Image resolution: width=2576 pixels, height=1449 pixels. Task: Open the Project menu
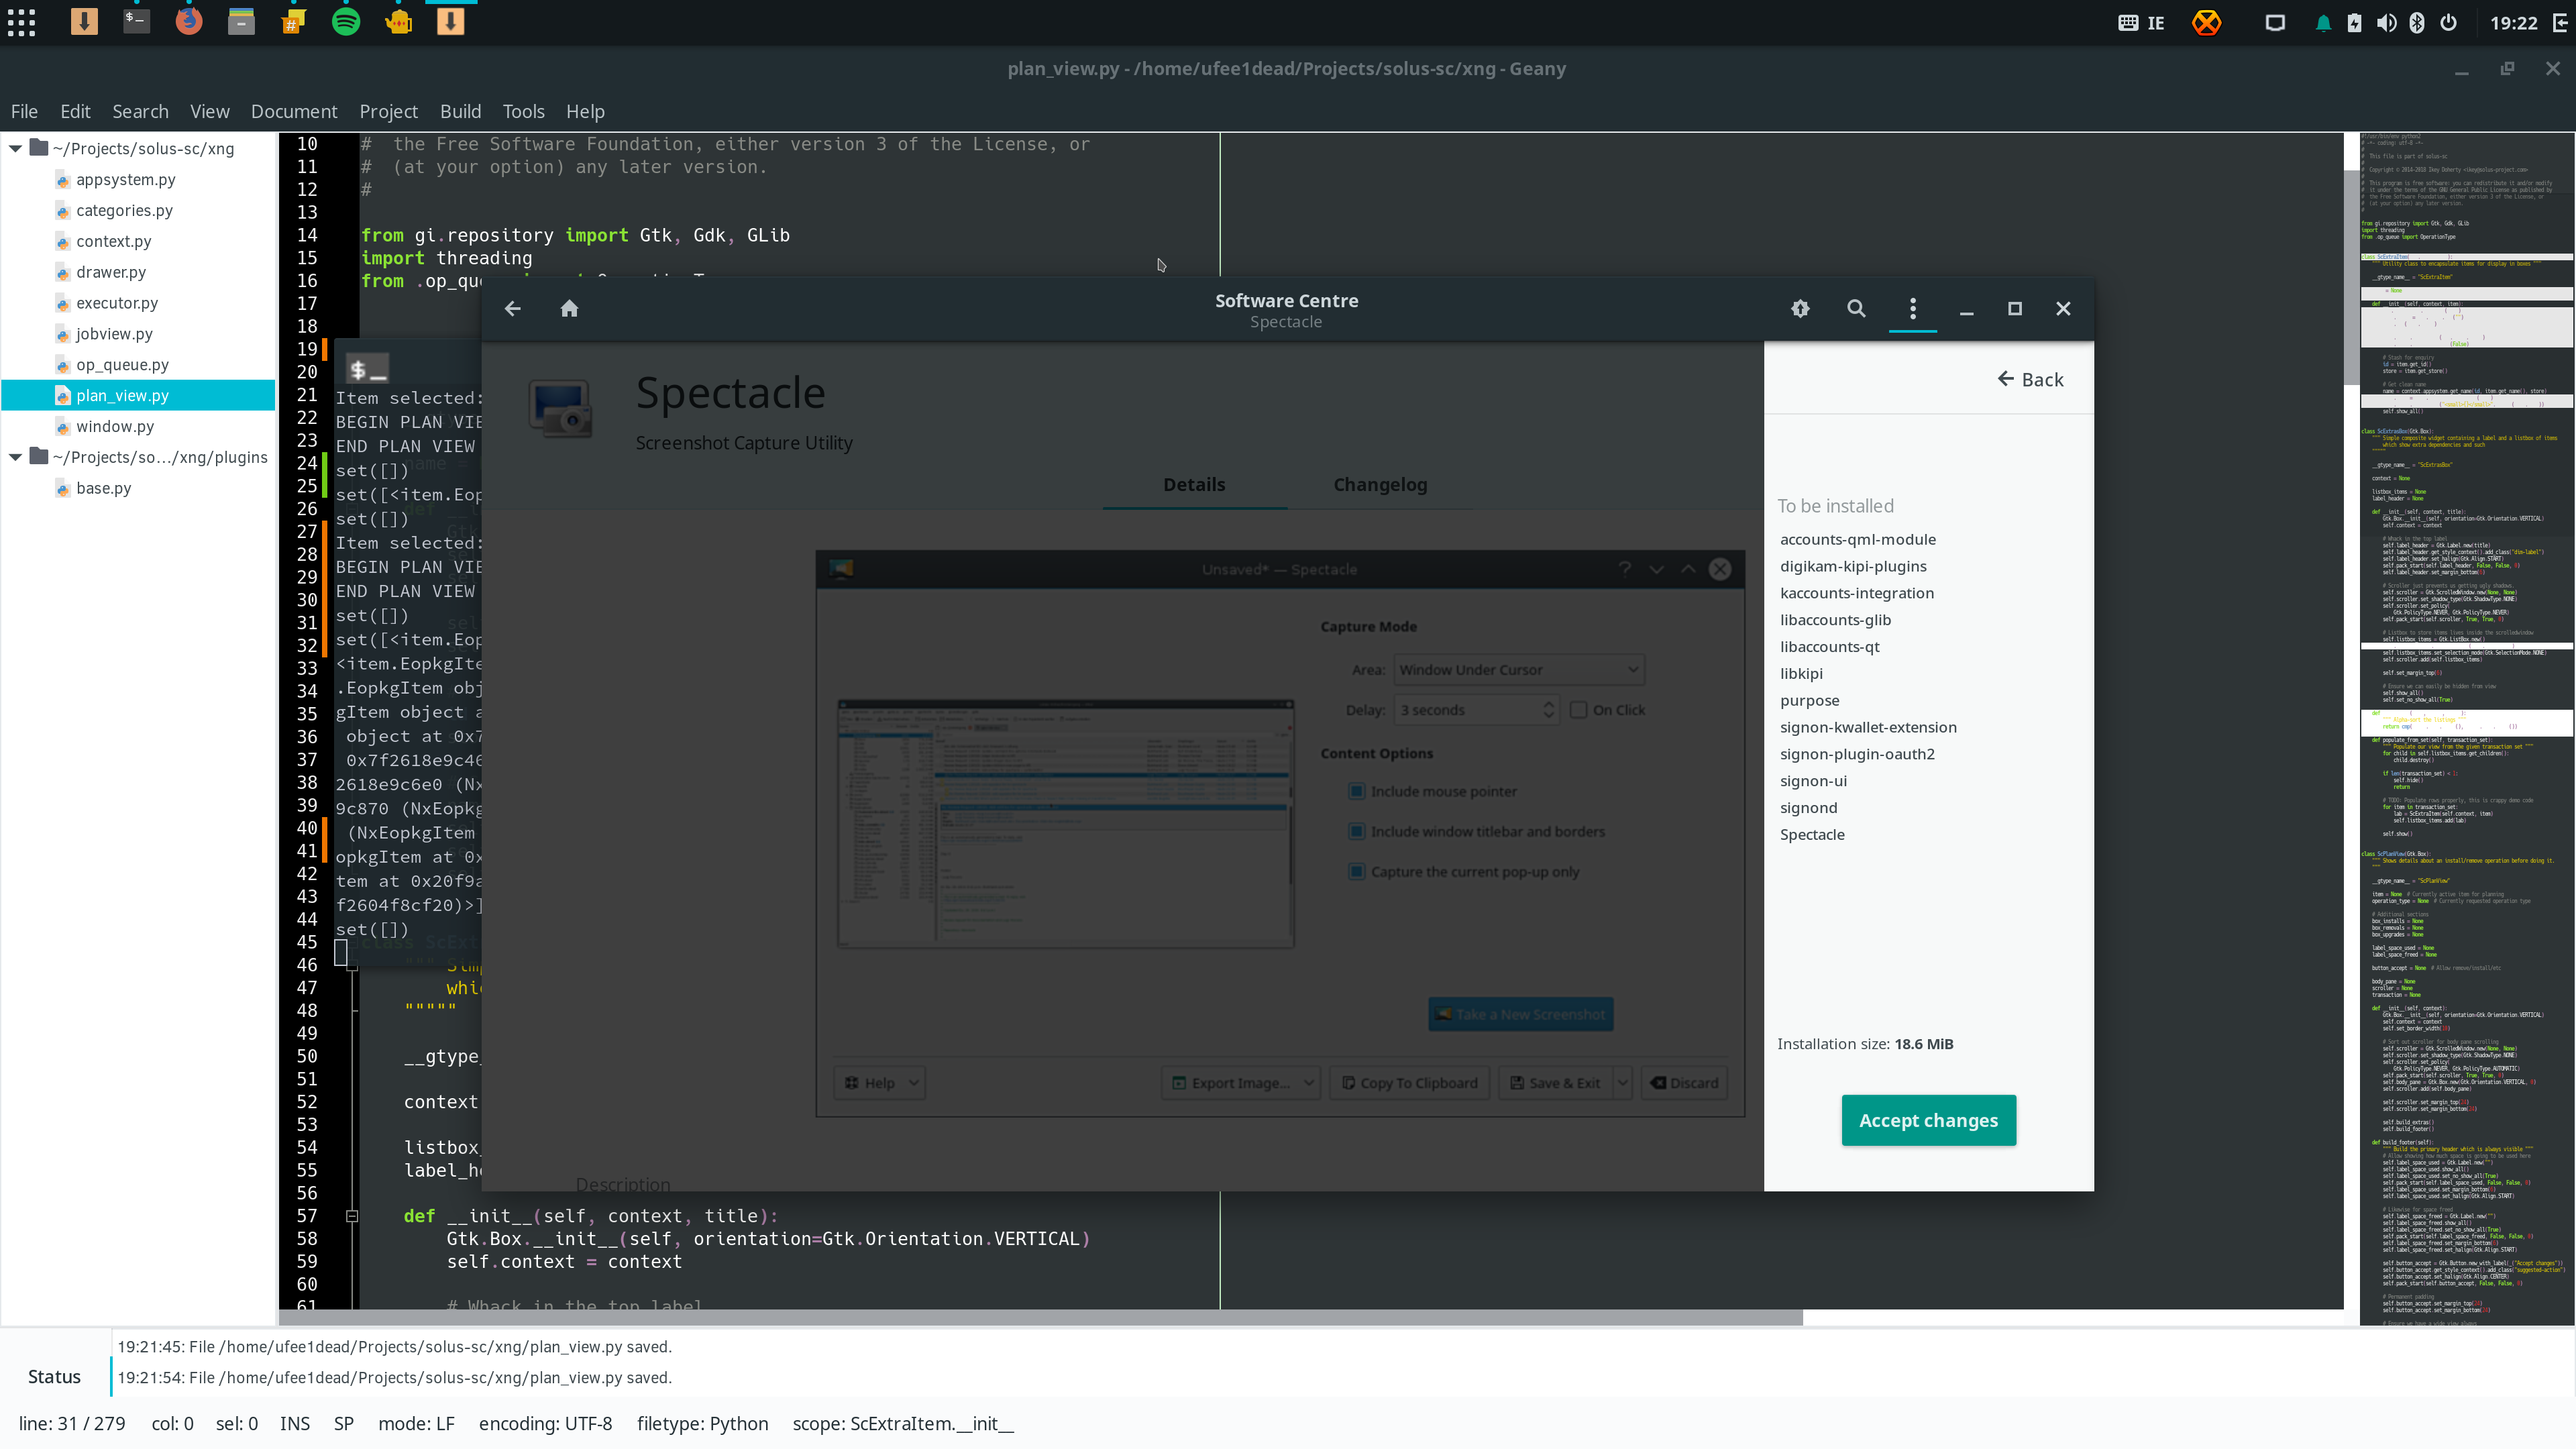(x=389, y=111)
